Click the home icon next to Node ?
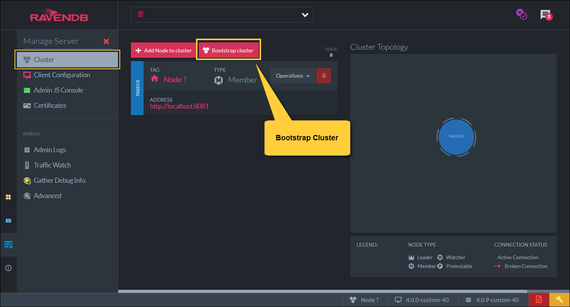The image size is (570, 307). click(155, 79)
